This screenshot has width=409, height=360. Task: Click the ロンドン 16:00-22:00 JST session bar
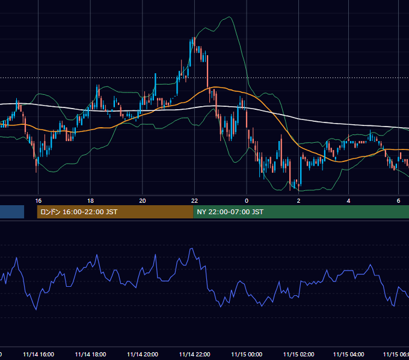click(115, 212)
